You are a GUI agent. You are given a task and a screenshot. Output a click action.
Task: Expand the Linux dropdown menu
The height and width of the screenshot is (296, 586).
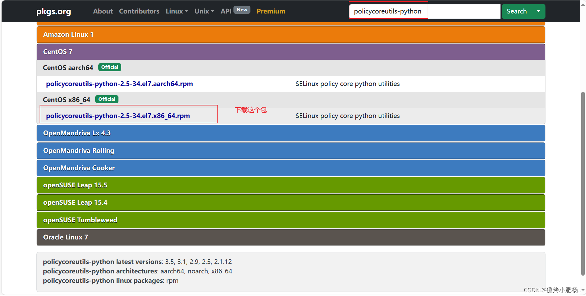(177, 11)
